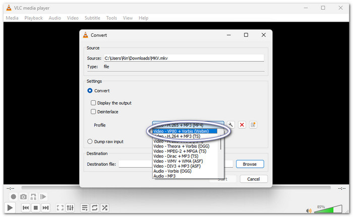Click VLC cone icon in Convert dialog title
Screen dimensions: 353x217
[86, 35]
